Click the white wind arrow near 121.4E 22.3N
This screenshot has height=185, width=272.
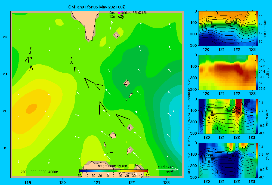(111, 25)
